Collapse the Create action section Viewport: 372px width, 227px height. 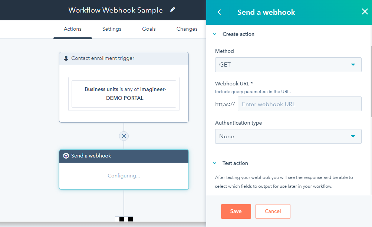214,34
